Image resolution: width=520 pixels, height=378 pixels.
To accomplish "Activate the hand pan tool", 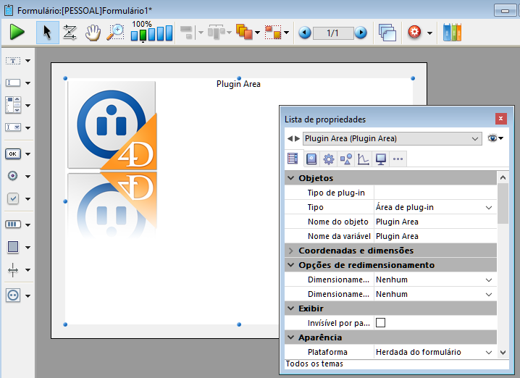I will coord(93,33).
